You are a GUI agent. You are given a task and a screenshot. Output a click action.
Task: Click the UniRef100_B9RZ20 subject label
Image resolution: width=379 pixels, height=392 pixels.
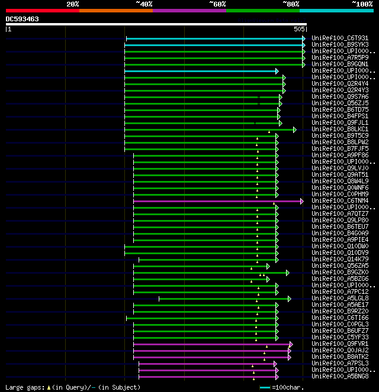point(340,311)
